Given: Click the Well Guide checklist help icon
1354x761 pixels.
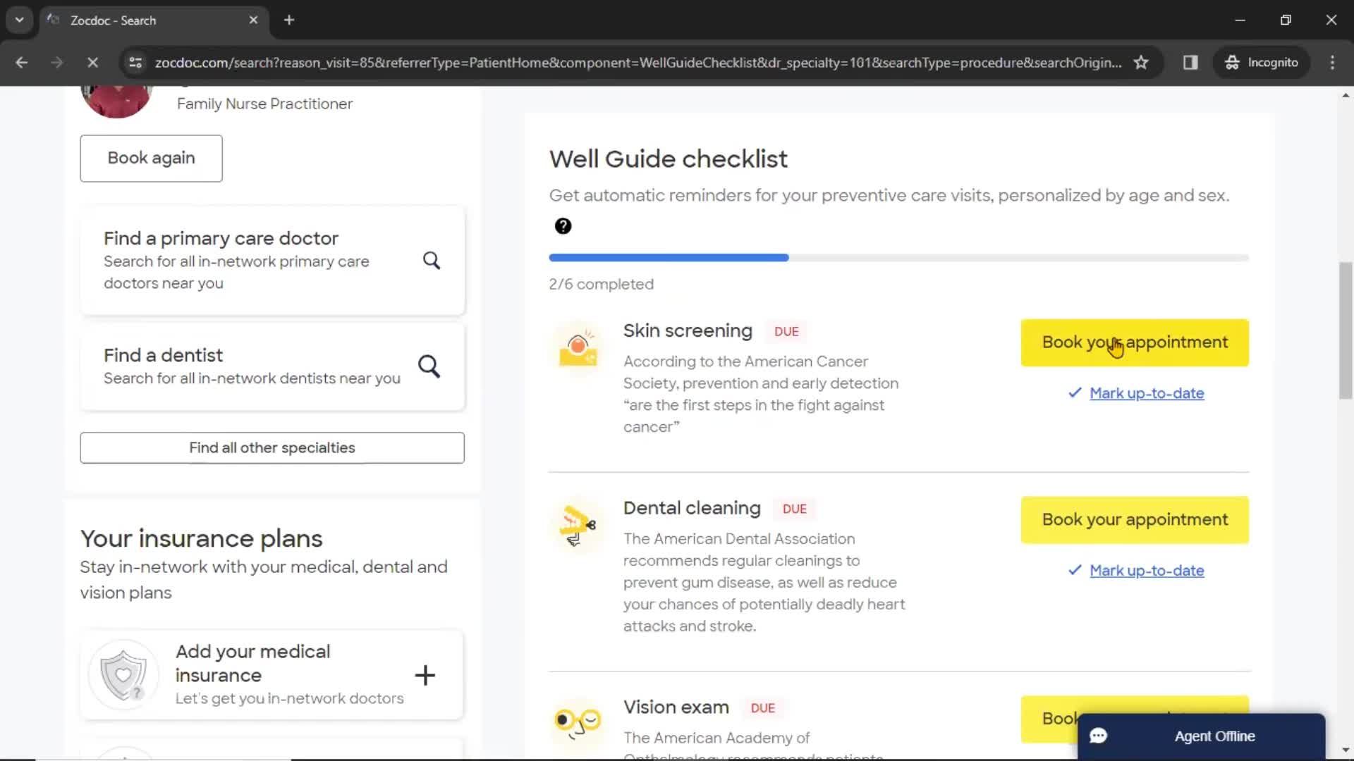Looking at the screenshot, I should [x=563, y=225].
